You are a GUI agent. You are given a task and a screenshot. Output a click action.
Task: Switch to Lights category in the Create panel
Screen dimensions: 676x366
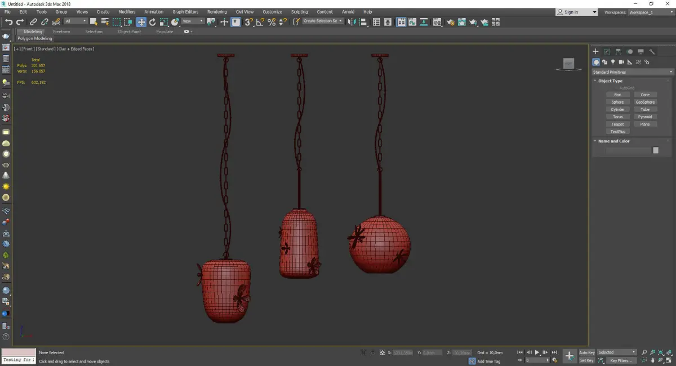[613, 62]
